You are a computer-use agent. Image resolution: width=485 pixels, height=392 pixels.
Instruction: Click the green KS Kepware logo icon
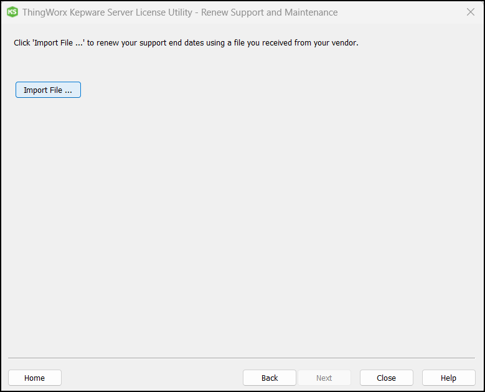tap(12, 12)
